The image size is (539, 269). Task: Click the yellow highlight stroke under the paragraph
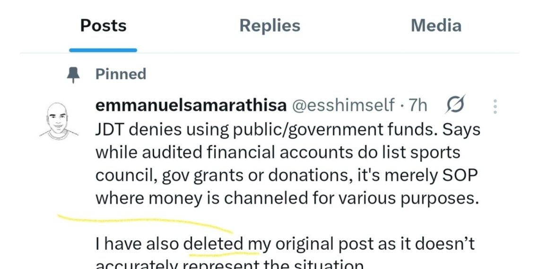(142, 221)
